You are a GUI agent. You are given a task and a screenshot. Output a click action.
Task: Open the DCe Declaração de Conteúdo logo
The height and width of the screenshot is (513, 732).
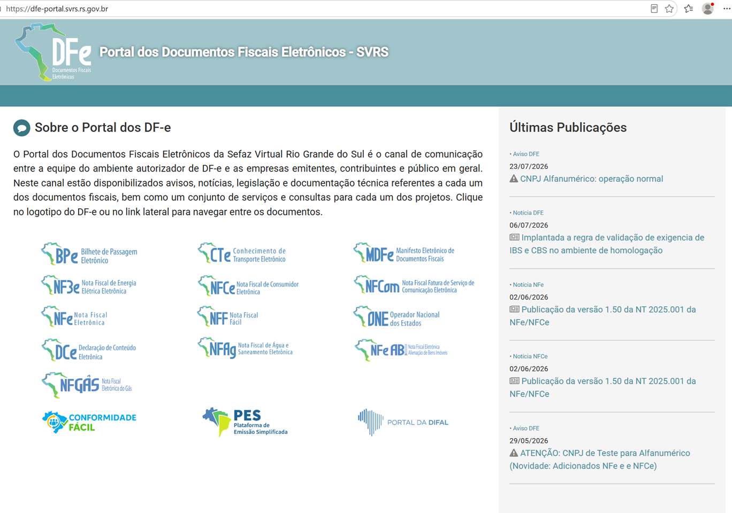pos(89,351)
